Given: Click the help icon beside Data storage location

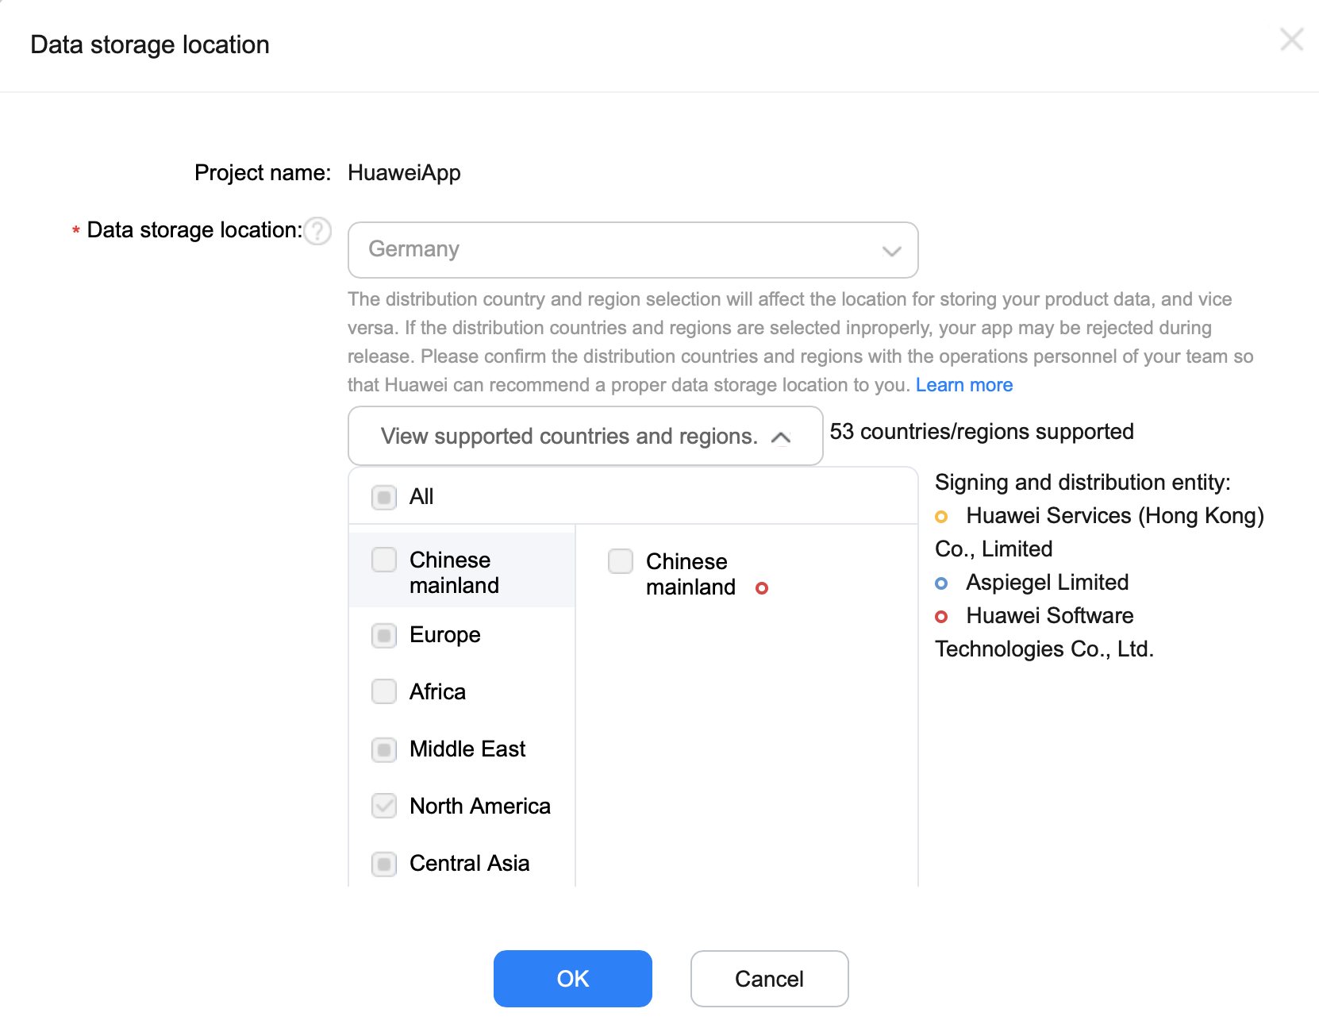Looking at the screenshot, I should point(317,231).
